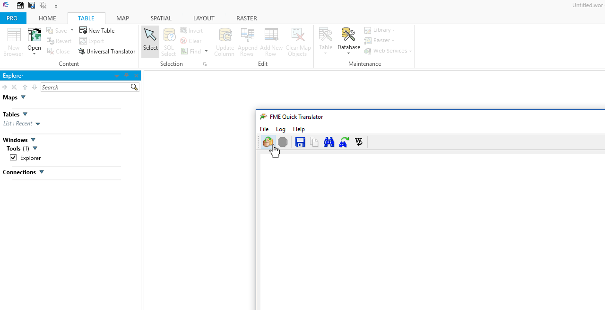Click blue floppy Save log icon
Image resolution: width=605 pixels, height=310 pixels.
click(x=300, y=142)
